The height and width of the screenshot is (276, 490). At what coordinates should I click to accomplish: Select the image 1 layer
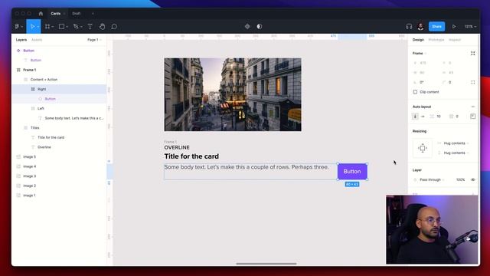(59, 195)
